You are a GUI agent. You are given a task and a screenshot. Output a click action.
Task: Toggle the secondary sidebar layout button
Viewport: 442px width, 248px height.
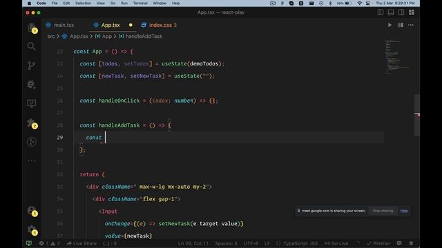tap(401, 12)
